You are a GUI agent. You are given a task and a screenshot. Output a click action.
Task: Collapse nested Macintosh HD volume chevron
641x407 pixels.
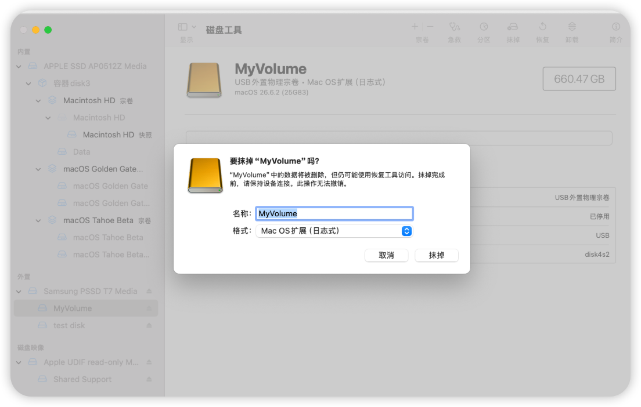pos(48,118)
